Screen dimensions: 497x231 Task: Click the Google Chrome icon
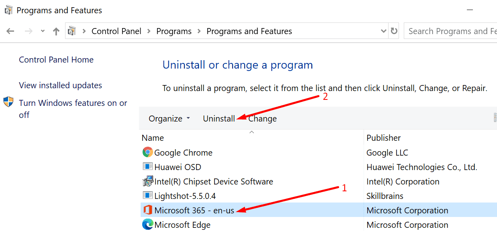coord(147,152)
